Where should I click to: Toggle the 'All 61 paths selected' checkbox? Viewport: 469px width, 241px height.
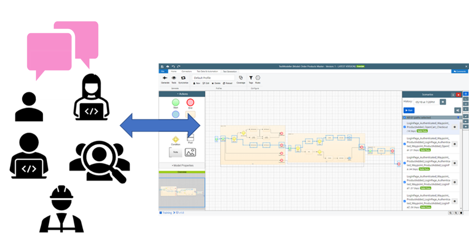[x=405, y=117]
